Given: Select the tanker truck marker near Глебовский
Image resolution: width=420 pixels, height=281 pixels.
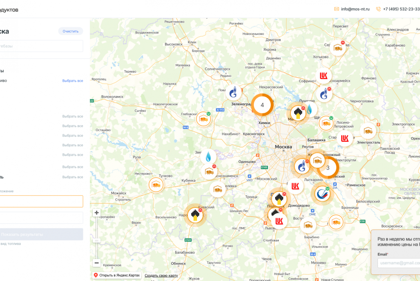Looking at the screenshot, I should click(203, 119).
